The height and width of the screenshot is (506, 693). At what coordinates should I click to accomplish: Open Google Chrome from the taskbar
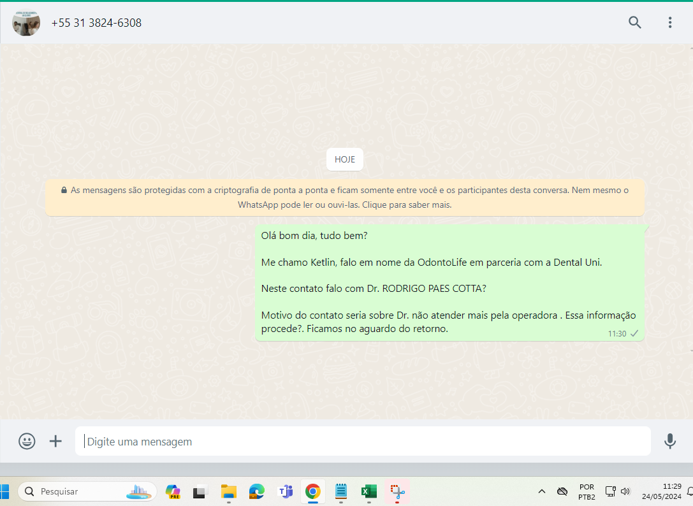coord(312,491)
